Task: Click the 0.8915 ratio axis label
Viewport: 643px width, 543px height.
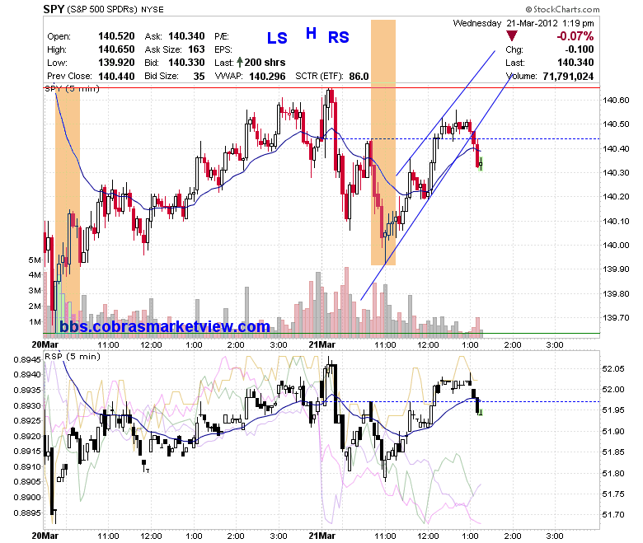Action: [x=27, y=452]
